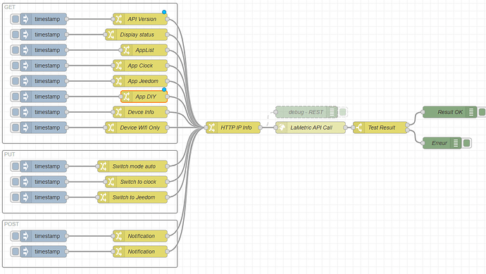Select the Switch mode auto node
This screenshot has width=486, height=274.
click(132, 166)
